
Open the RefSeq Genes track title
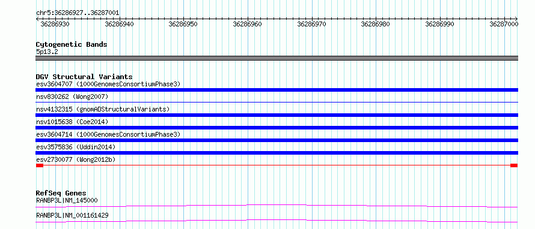coord(61,193)
